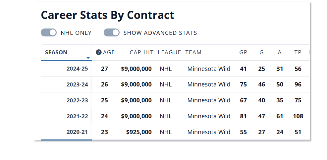The image size is (327, 160).
Task: Sort by the TEAM column header
Action: [193, 52]
